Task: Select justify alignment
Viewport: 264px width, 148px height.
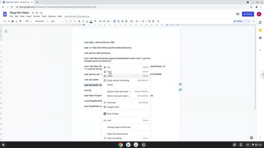Action: coord(126,21)
